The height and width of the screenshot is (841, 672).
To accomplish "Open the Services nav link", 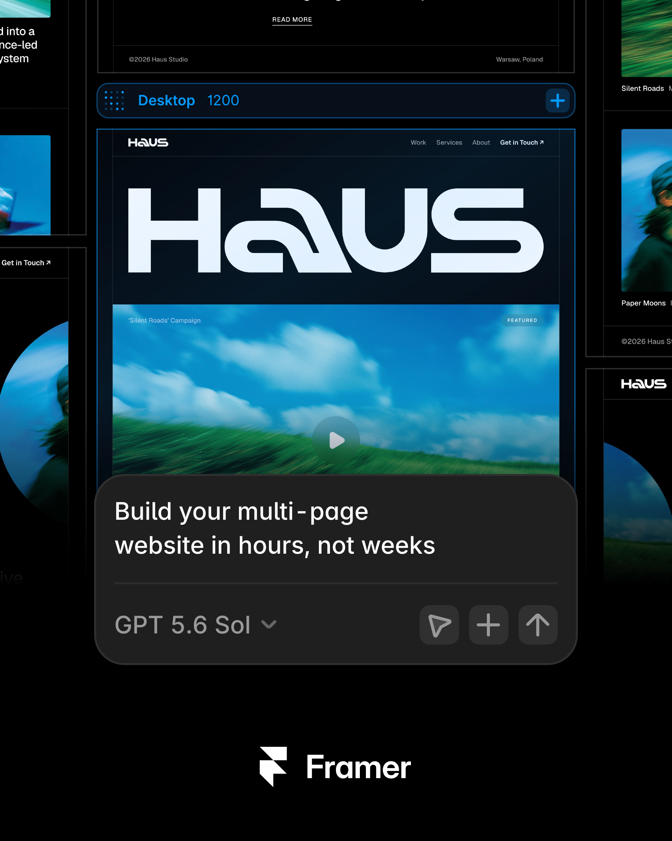I will coord(449,143).
